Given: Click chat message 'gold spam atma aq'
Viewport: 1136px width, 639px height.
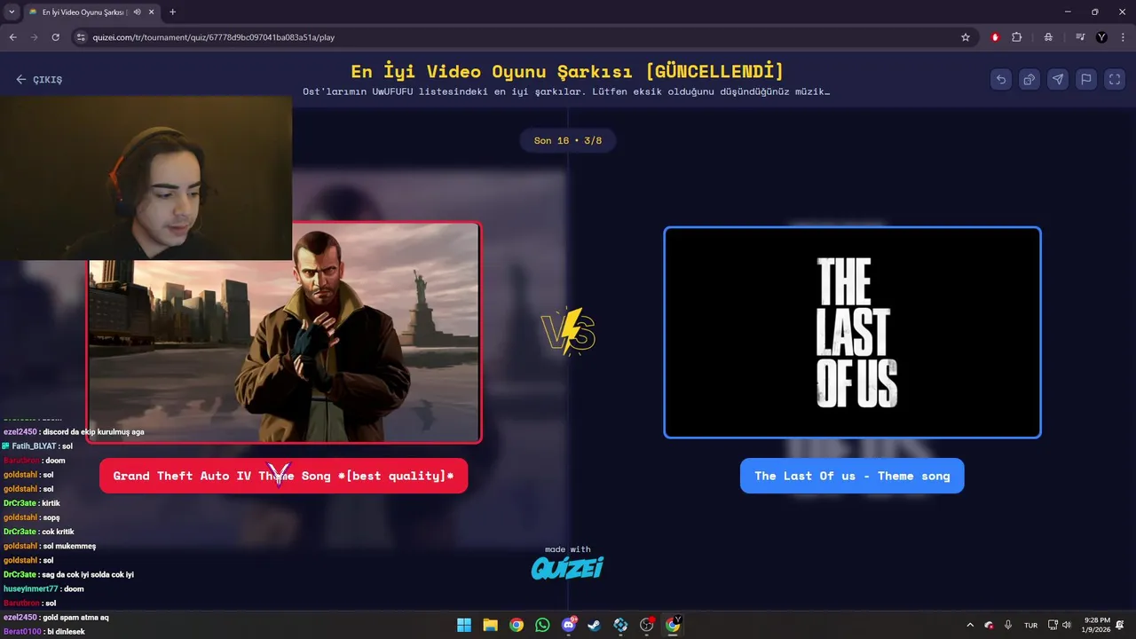Looking at the screenshot, I should pos(75,618).
